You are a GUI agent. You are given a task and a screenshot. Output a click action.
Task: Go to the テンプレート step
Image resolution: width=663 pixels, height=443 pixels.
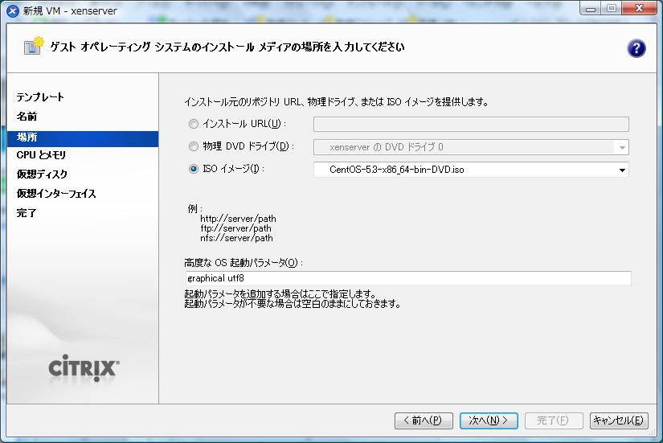[x=40, y=97]
